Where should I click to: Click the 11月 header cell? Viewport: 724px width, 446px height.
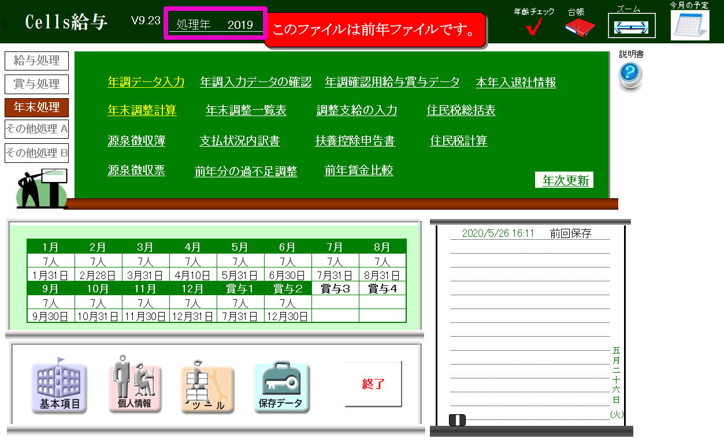click(x=146, y=288)
